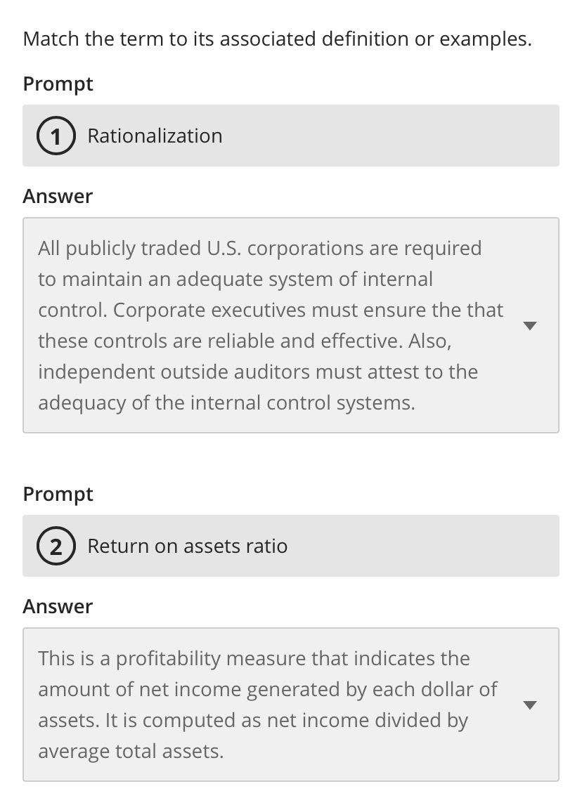Click the dropdown arrow beside Return on assets answer
This screenshot has width=582, height=798.
point(529,705)
